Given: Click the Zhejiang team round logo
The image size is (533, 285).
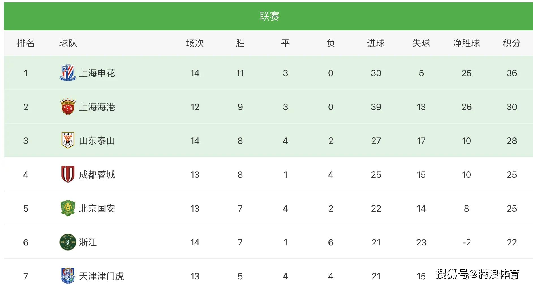Looking at the screenshot, I should tap(68, 242).
